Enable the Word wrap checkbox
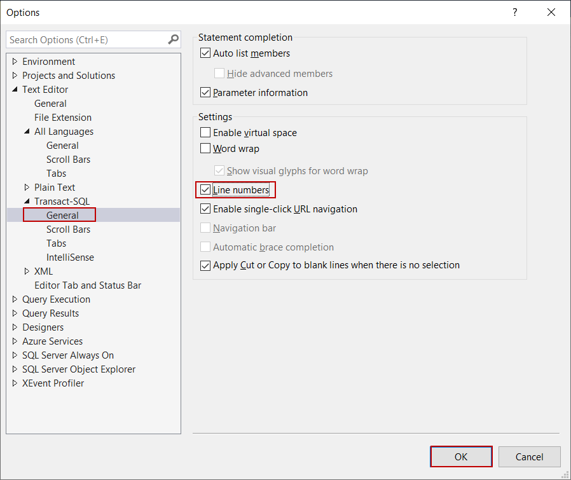 coord(205,149)
